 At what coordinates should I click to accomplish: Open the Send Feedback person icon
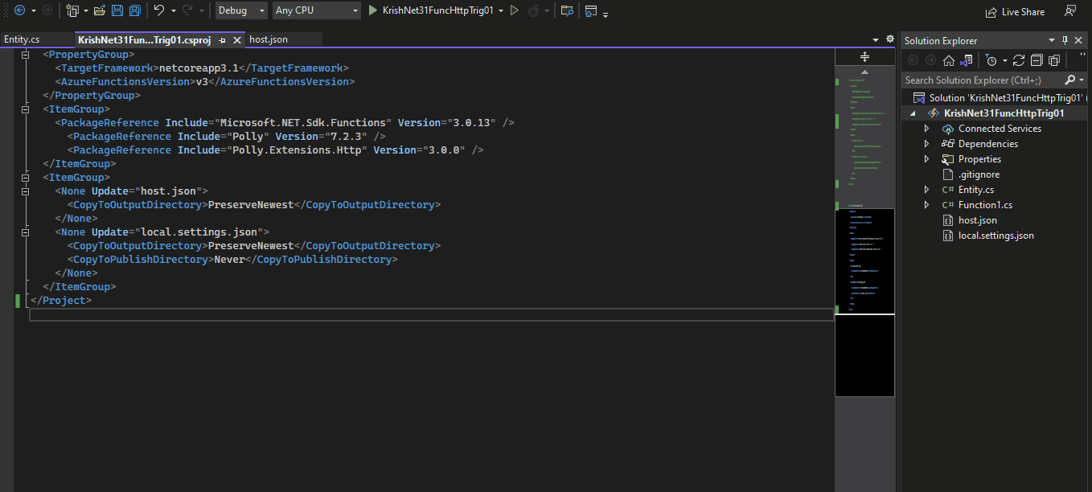[x=1070, y=10]
